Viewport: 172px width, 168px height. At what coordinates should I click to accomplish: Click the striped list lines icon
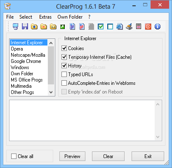click(139, 26)
